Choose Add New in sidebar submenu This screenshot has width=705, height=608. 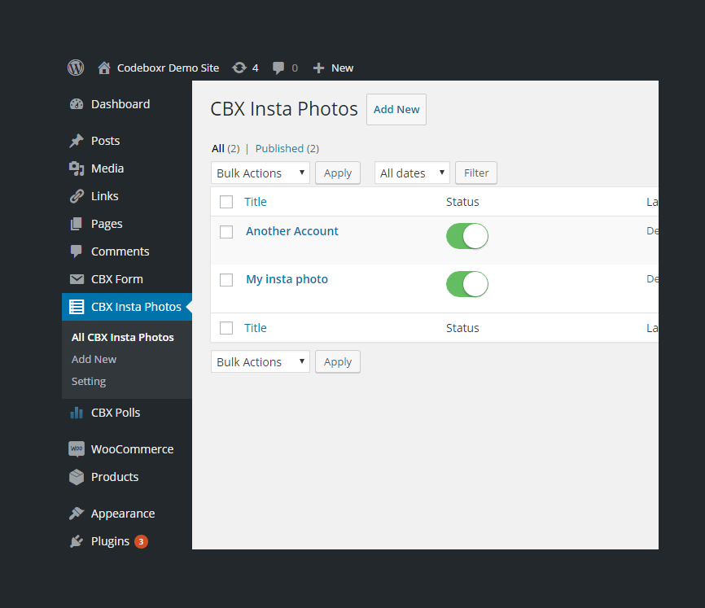pyautogui.click(x=94, y=360)
